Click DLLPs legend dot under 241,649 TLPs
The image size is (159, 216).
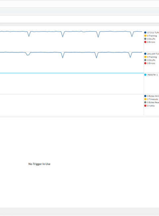click(145, 60)
